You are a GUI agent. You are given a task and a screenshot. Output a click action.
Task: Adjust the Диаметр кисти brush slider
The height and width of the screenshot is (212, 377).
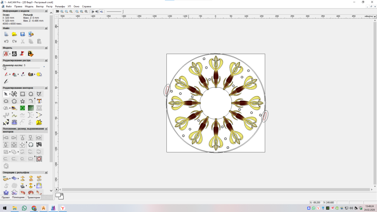tap(5, 68)
